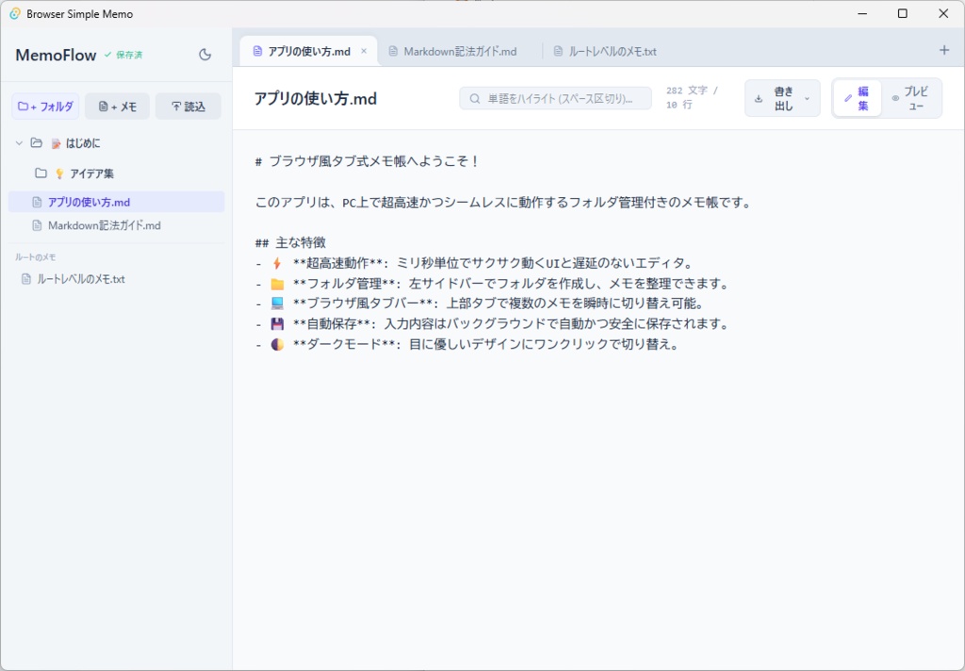965x671 pixels.
Task: Click the MemoFlow logo text
Action: (56, 55)
